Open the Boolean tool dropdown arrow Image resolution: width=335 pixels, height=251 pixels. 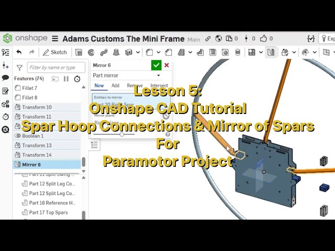(x=294, y=52)
